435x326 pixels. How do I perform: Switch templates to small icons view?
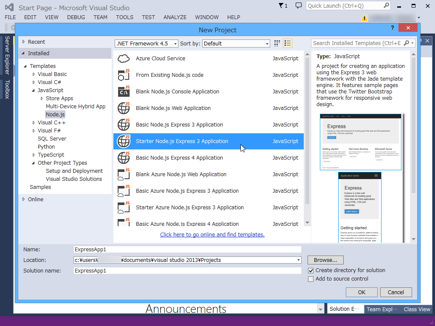[x=277, y=43]
